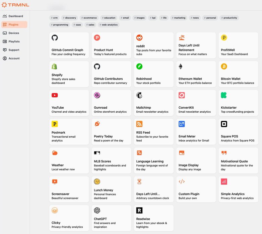Viewport: 262px width, 234px height.
Task: Click the 'Your BTC portfolio balance' text
Action: click(238, 83)
